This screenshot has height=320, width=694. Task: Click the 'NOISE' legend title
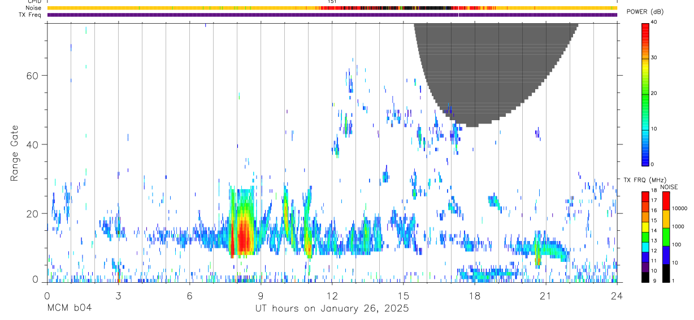(669, 186)
